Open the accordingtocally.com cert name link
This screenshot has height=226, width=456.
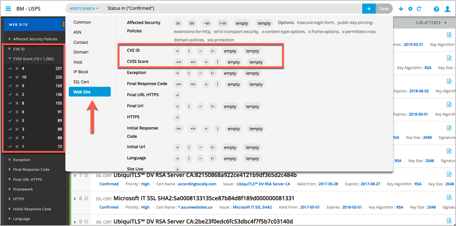click(x=197, y=184)
